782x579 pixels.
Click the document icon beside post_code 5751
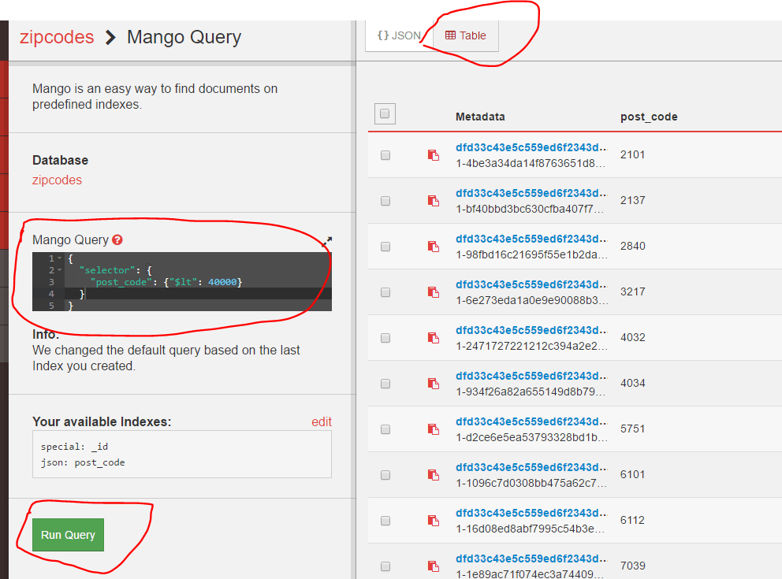432,429
